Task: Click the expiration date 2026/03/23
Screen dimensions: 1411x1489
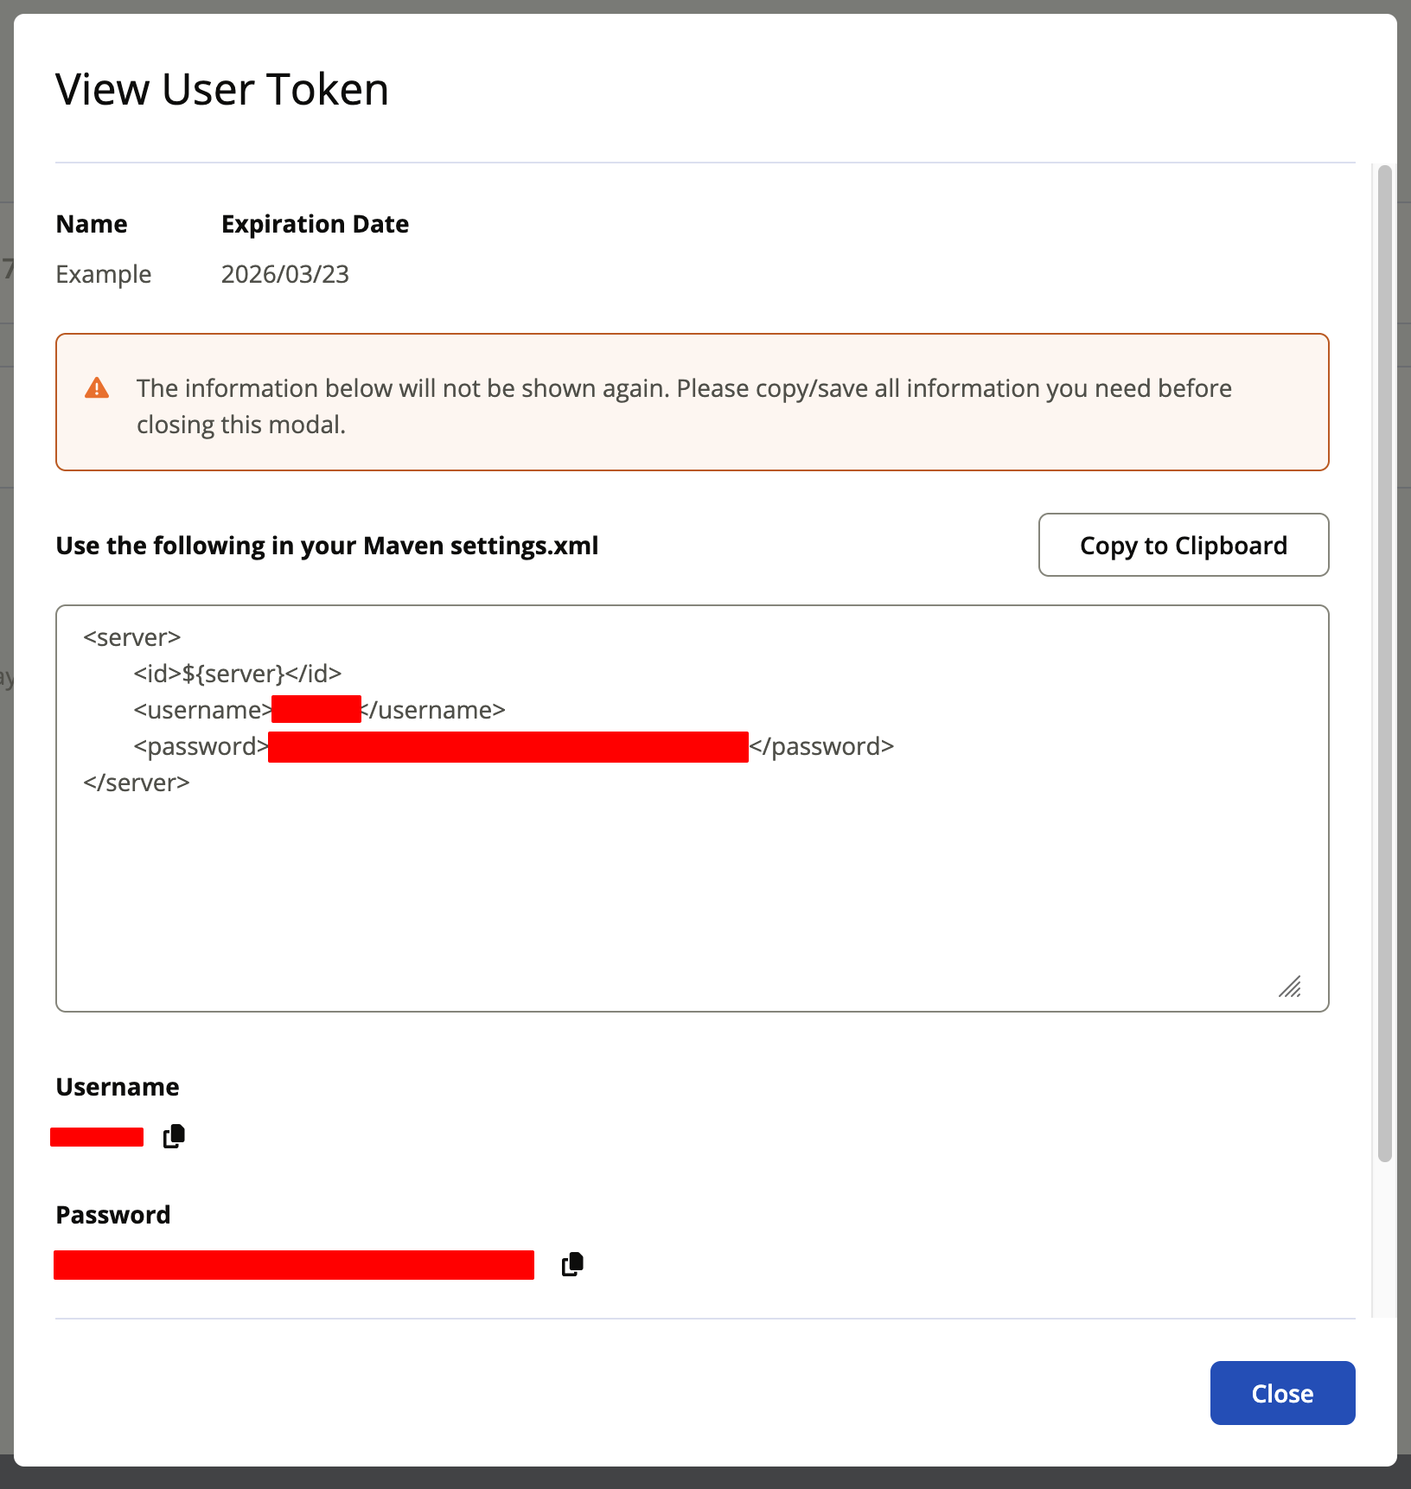Action: coord(284,274)
